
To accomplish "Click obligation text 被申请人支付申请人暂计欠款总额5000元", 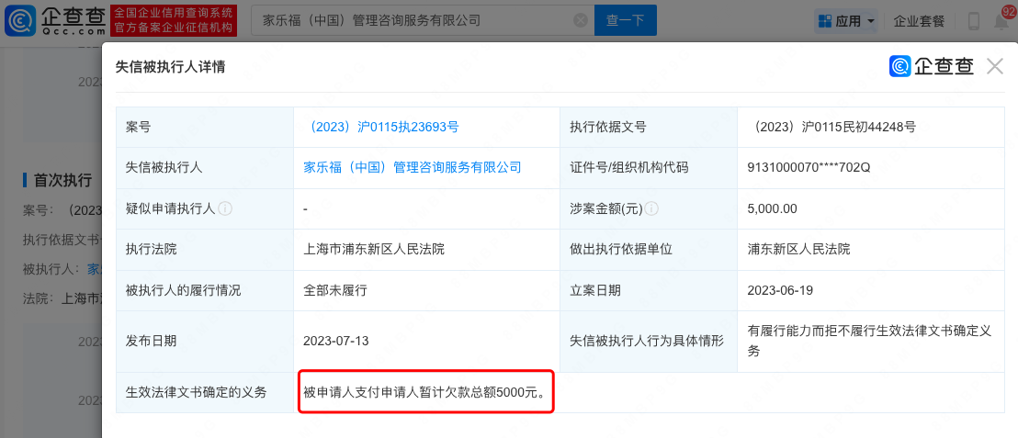I will point(425,392).
